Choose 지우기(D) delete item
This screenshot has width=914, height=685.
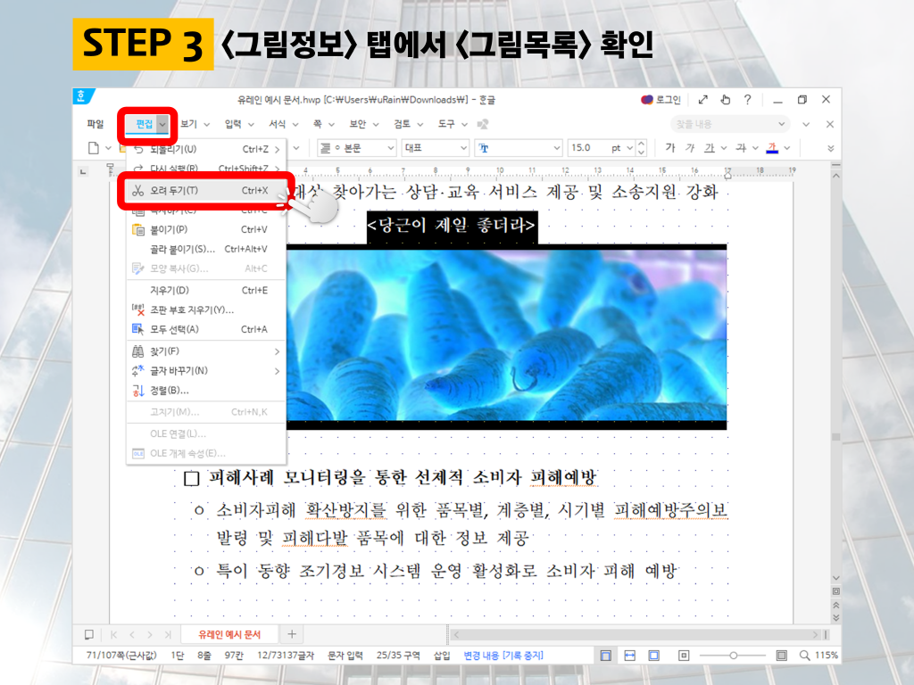point(206,290)
